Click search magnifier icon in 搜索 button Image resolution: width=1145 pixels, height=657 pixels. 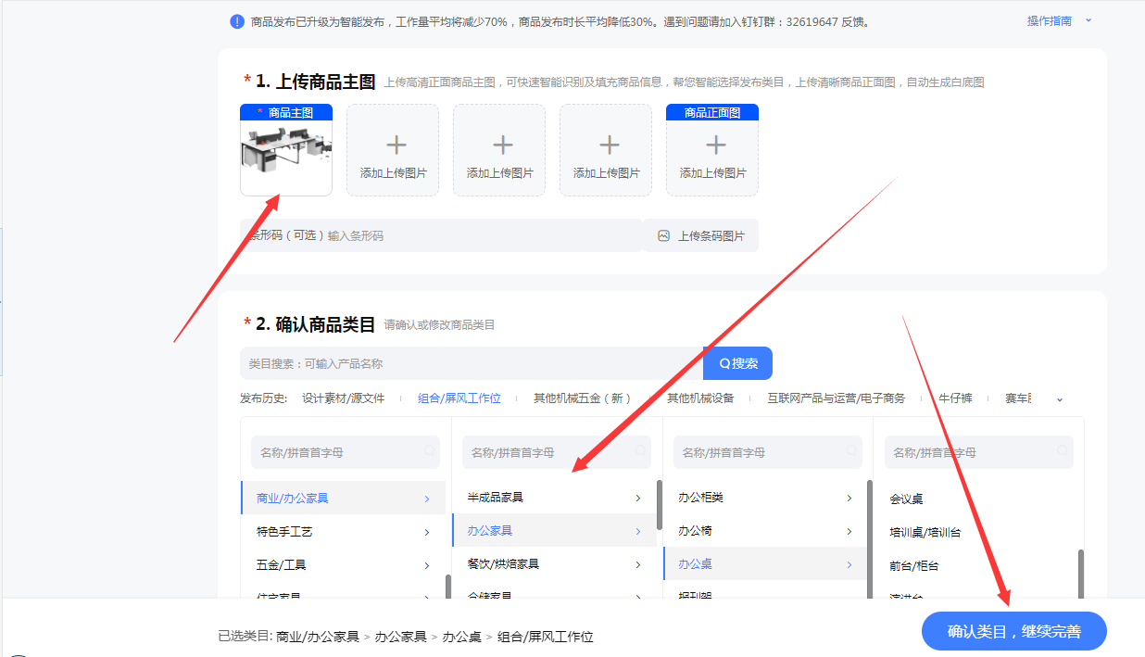pyautogui.click(x=724, y=364)
